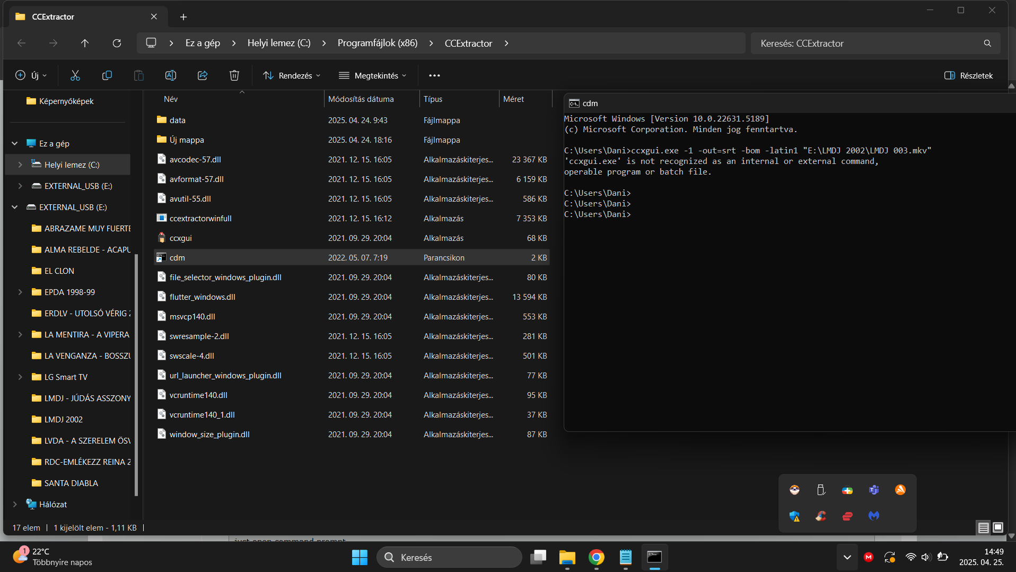Switch to large icons view in status bar
Screen dimensions: 1016x572
[998, 527]
